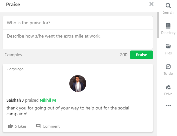The width and height of the screenshot is (177, 136).
Task: Click the green Praise button
Action: [x=141, y=55]
